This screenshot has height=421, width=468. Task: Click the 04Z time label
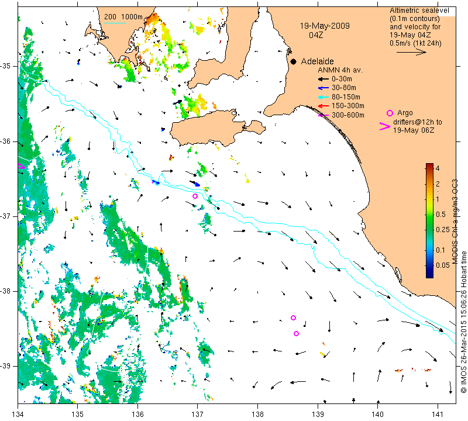(316, 35)
